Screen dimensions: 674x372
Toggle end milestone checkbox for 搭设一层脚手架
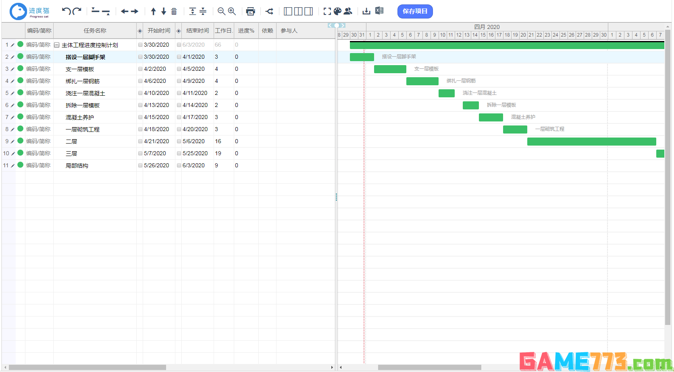pyautogui.click(x=179, y=57)
